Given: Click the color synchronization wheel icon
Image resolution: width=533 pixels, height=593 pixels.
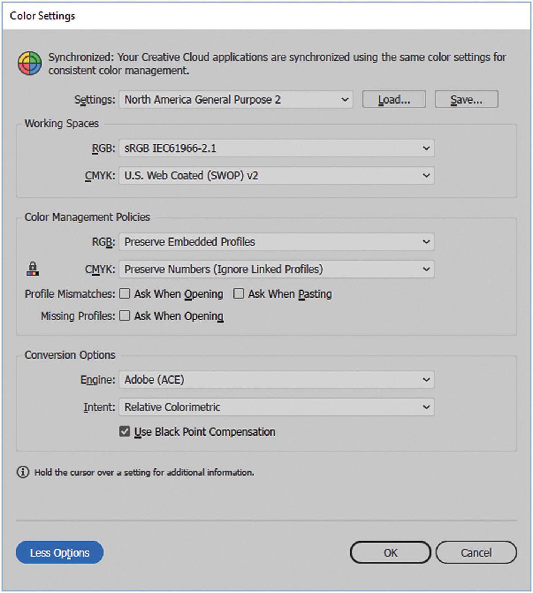Looking at the screenshot, I should 29,63.
